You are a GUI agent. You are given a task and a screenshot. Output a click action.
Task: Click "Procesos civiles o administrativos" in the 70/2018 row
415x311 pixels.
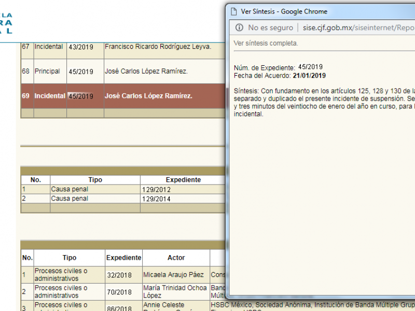pyautogui.click(x=61, y=291)
